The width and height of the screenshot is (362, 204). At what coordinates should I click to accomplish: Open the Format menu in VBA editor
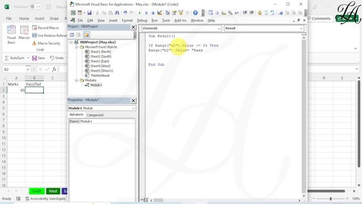pyautogui.click(x=127, y=20)
